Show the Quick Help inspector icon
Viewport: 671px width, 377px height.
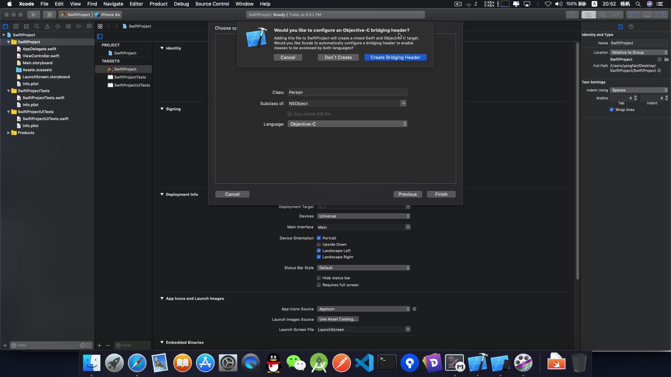coord(631,27)
